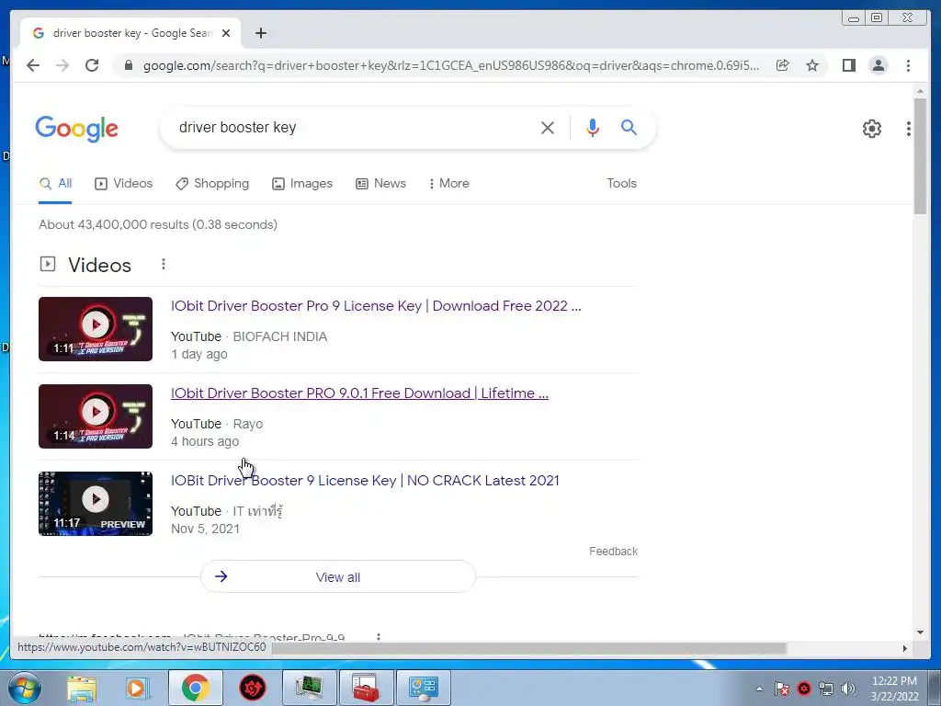Play the 11:17 PREVIEW video thumbnail
Screen dimensions: 941x706
[96, 504]
